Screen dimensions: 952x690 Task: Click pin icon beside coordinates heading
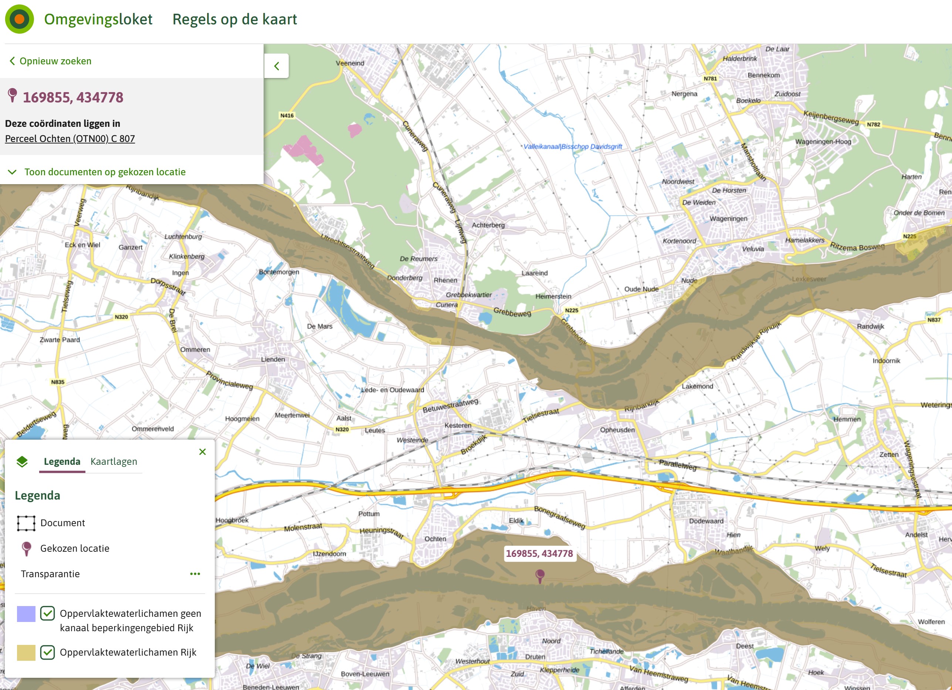pyautogui.click(x=13, y=95)
